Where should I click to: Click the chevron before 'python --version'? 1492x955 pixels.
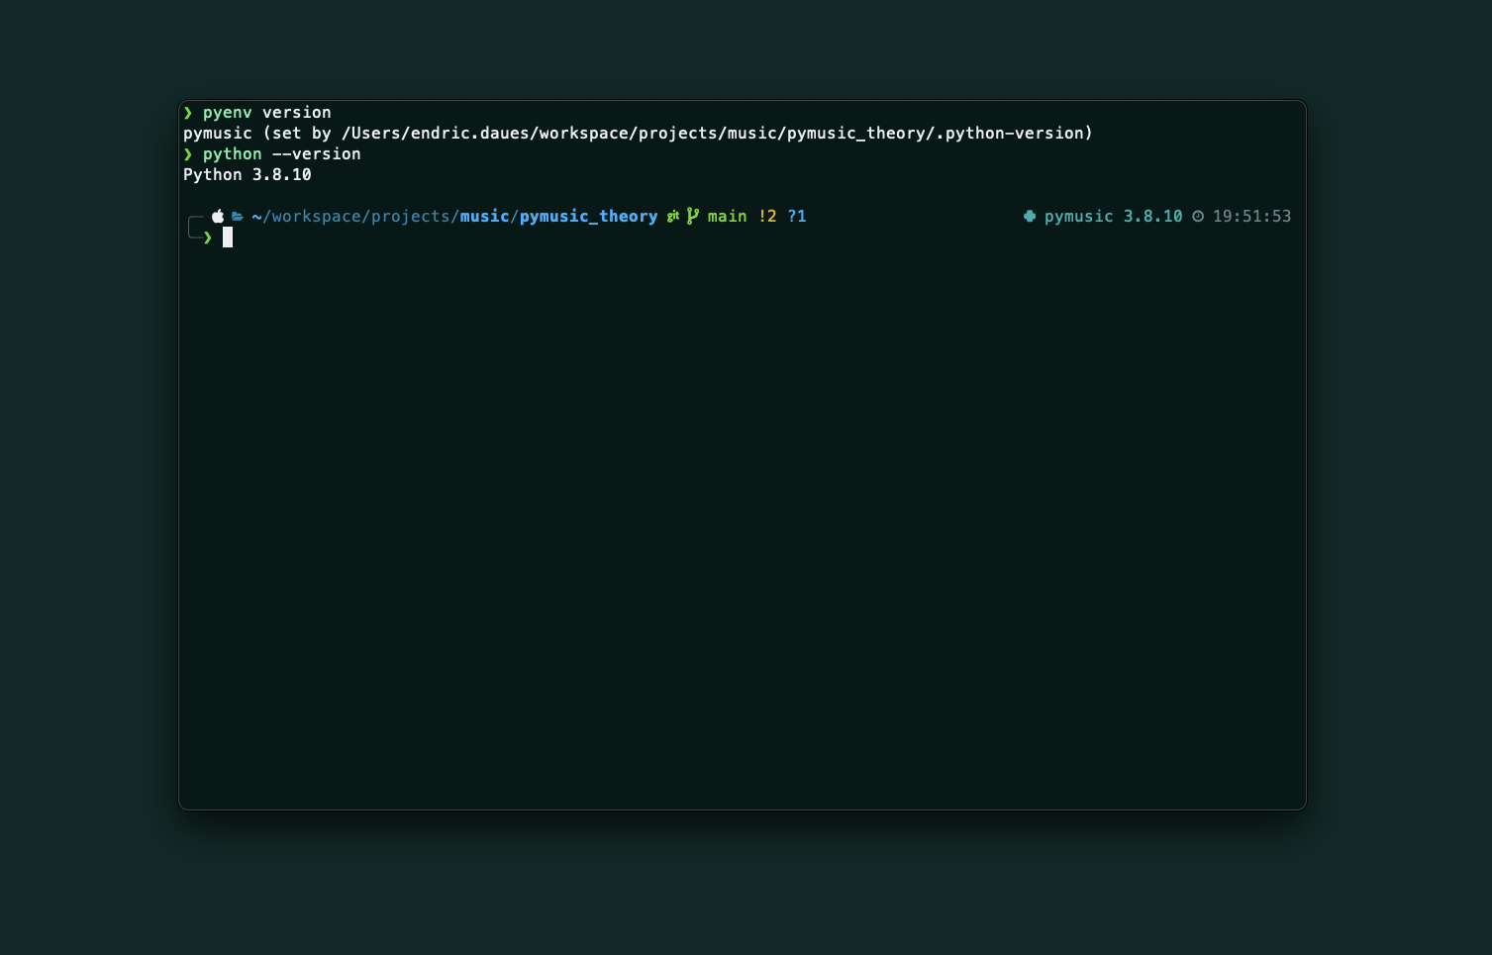pyautogui.click(x=188, y=154)
